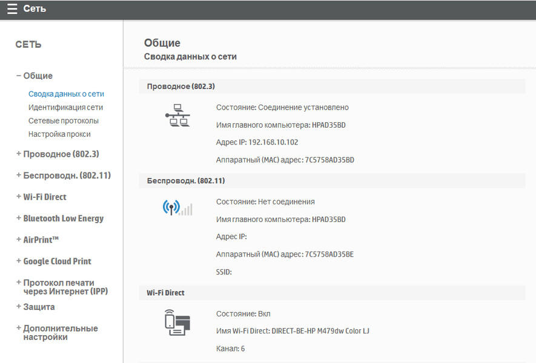Screen dimensions: 536x363
Task: Click wired host name HPAD35BD line
Action: click(x=280, y=125)
